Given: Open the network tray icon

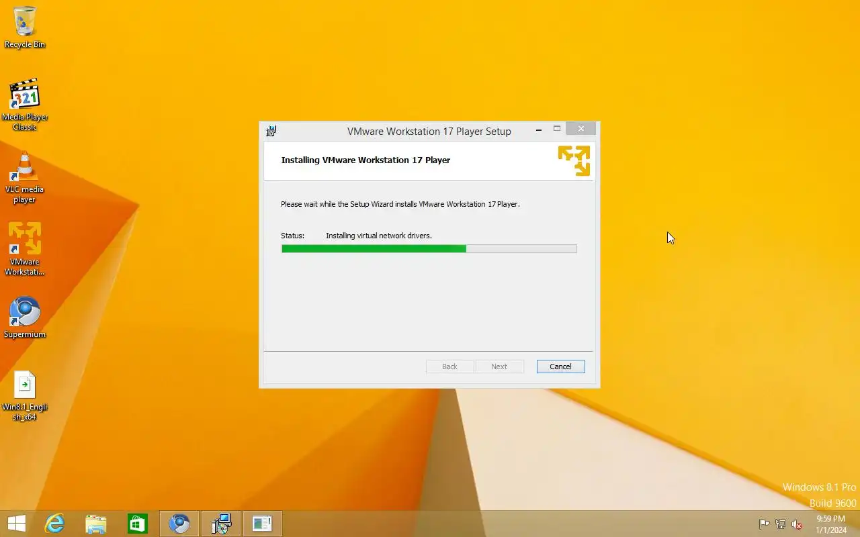Looking at the screenshot, I should pyautogui.click(x=781, y=524).
